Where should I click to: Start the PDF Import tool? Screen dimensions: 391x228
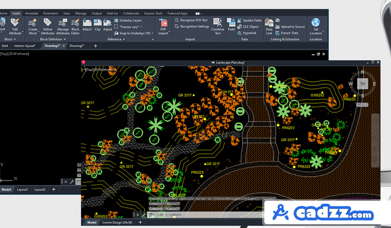click(163, 27)
